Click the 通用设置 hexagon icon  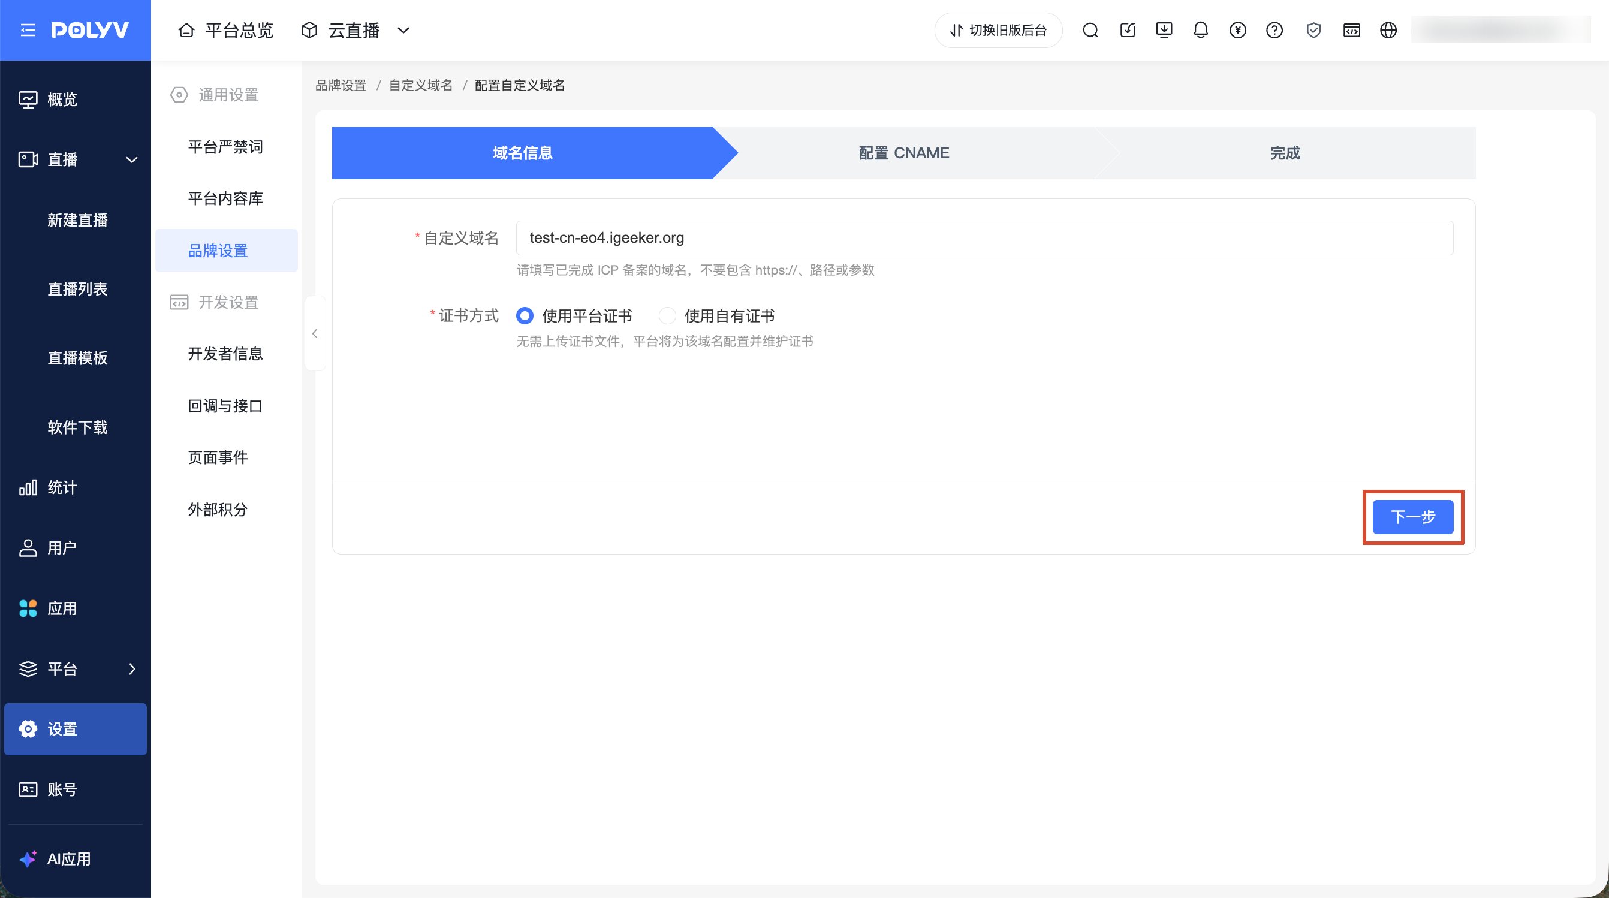click(x=179, y=95)
